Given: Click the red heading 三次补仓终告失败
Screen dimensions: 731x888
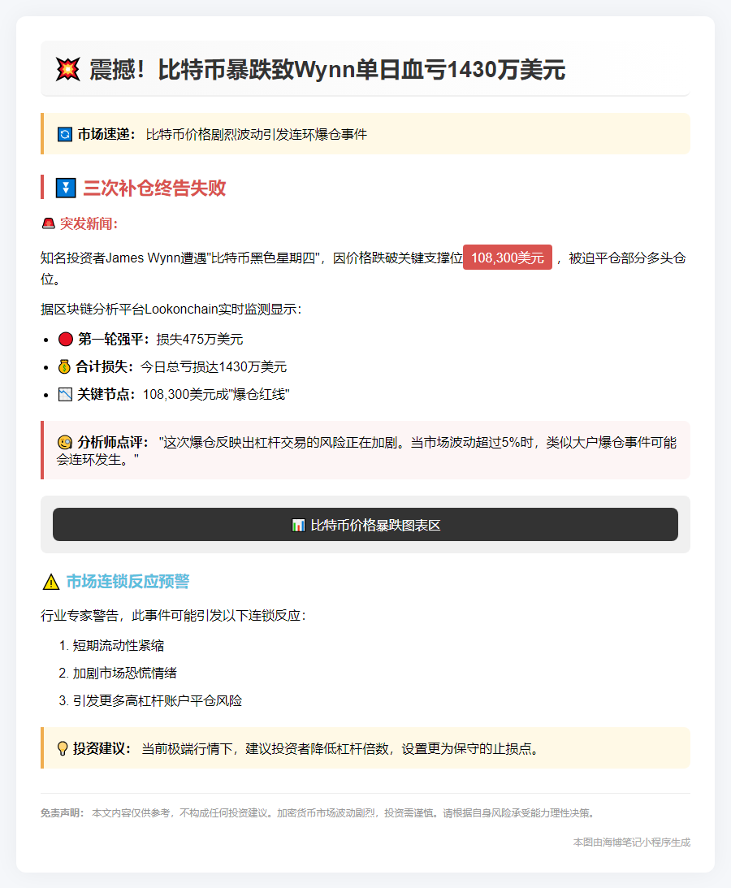Looking at the screenshot, I should 154,188.
